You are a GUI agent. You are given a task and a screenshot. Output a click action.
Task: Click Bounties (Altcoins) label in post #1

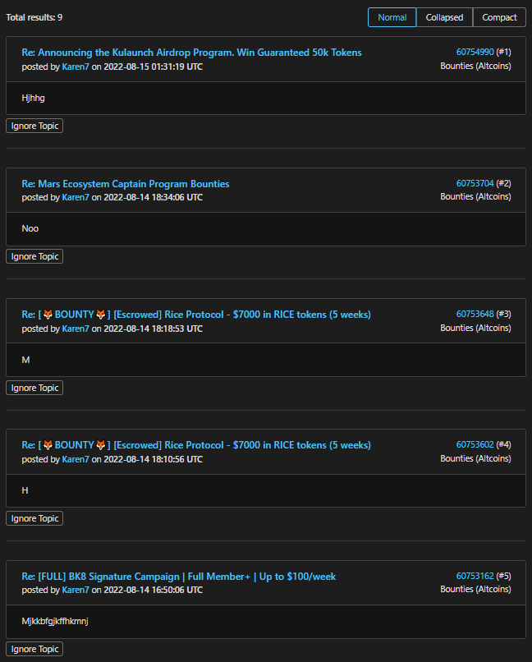(x=475, y=66)
